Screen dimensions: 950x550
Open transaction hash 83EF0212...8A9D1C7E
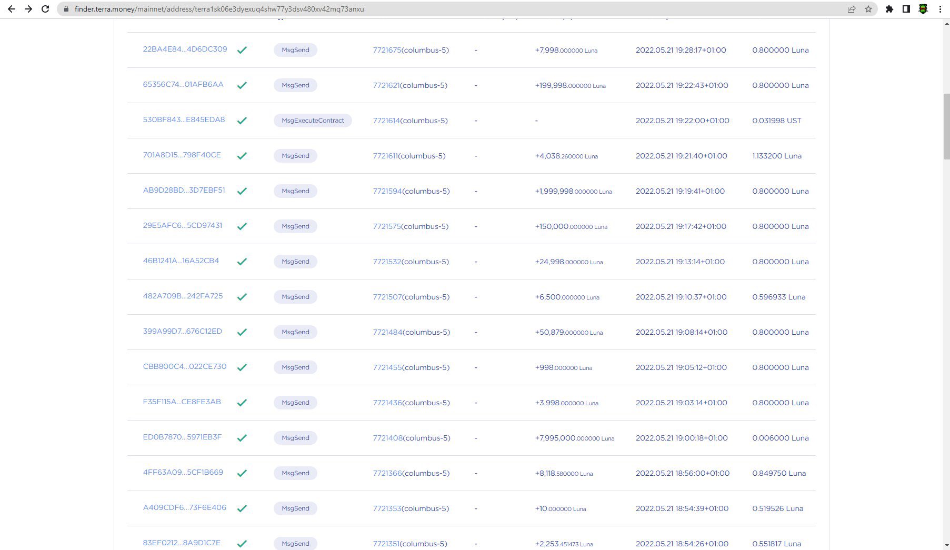182,543
